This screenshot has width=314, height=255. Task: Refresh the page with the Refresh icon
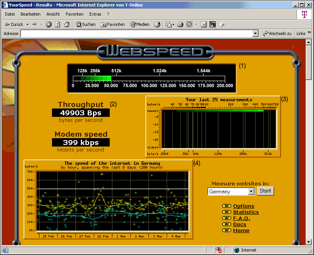tap(58, 24)
